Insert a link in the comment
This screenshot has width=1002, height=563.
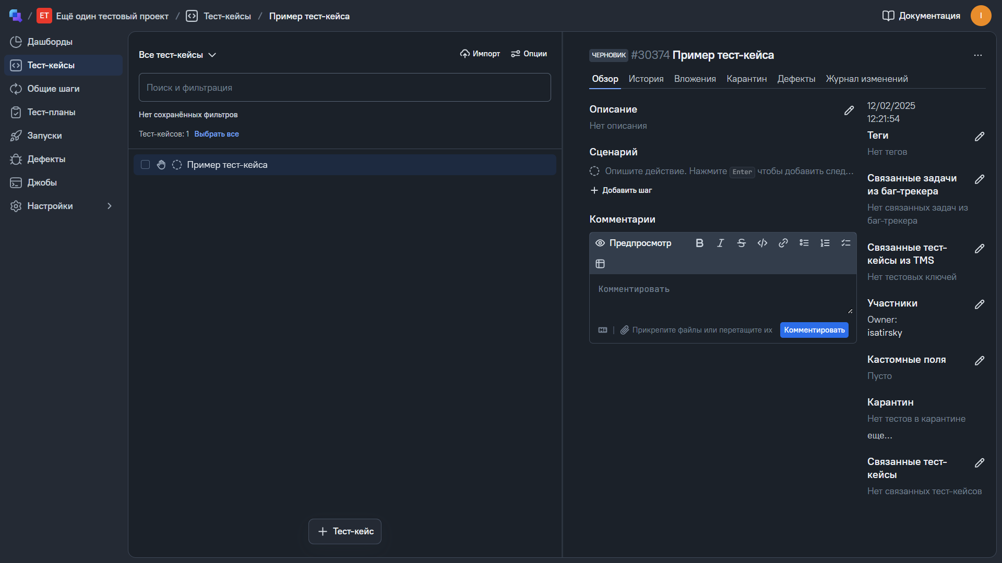783,243
